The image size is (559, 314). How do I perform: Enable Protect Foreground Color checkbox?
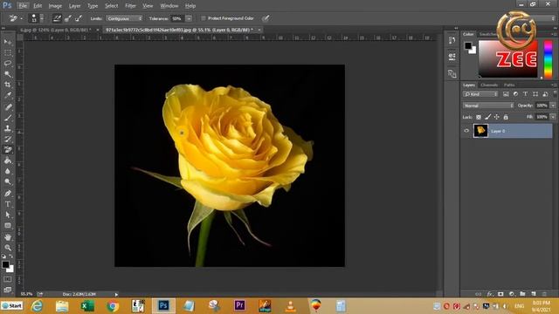click(204, 18)
